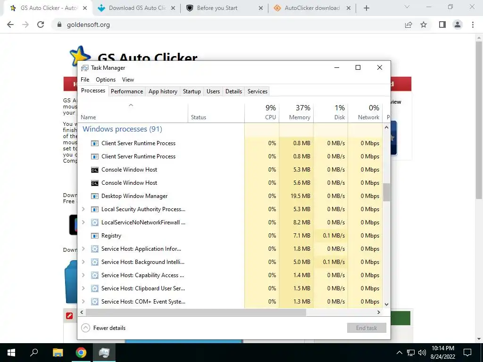Expand LocalServiceNoNetworkFirewall row
Image resolution: width=483 pixels, height=362 pixels.
83,222
